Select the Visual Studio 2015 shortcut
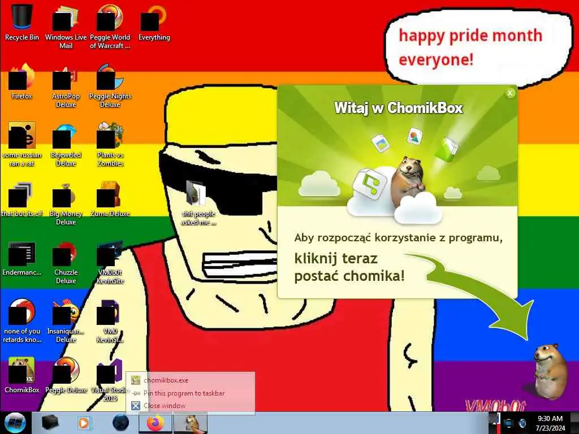Screen dimensions: 579x434 (x=110, y=380)
